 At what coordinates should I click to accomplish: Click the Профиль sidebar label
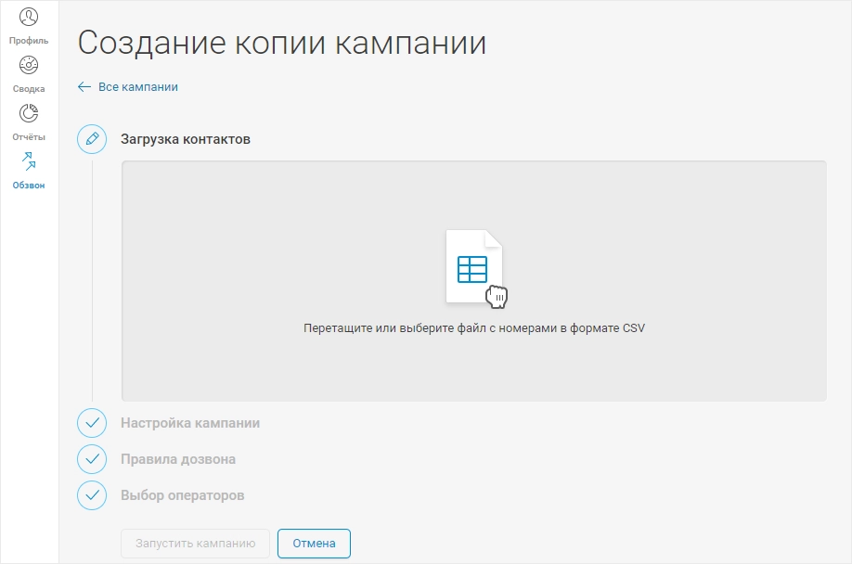point(29,41)
